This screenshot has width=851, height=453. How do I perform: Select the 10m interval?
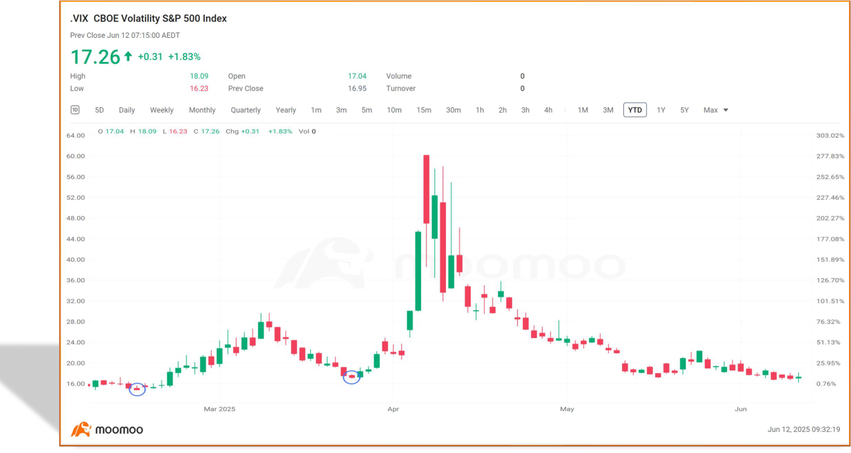[x=394, y=110]
